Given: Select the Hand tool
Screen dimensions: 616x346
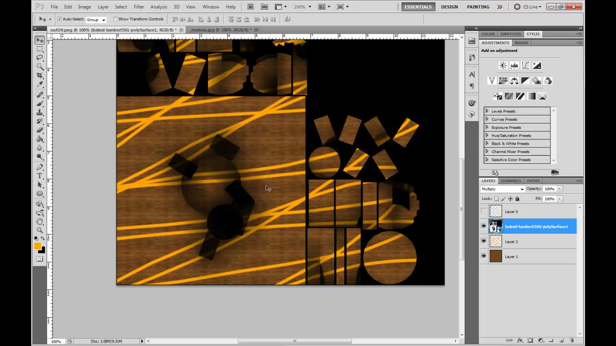Looking at the screenshot, I should 40,222.
